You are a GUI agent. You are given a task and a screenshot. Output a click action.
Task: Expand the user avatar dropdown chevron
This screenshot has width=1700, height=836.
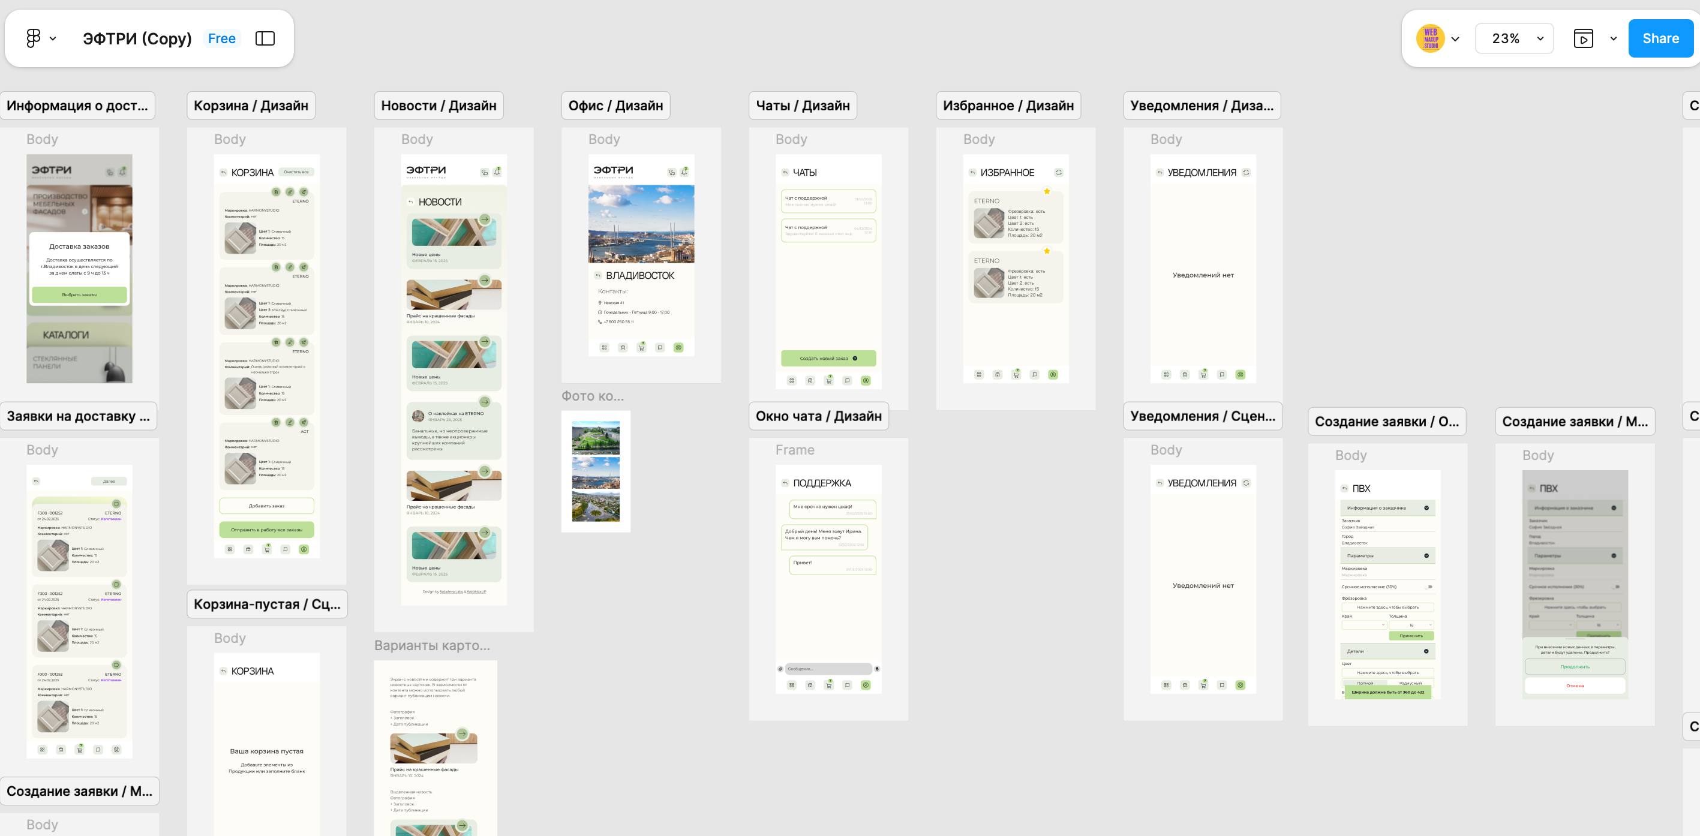tap(1455, 39)
